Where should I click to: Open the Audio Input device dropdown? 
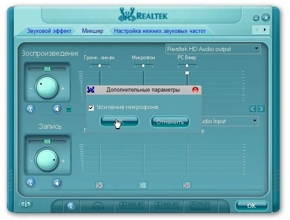pos(229,121)
